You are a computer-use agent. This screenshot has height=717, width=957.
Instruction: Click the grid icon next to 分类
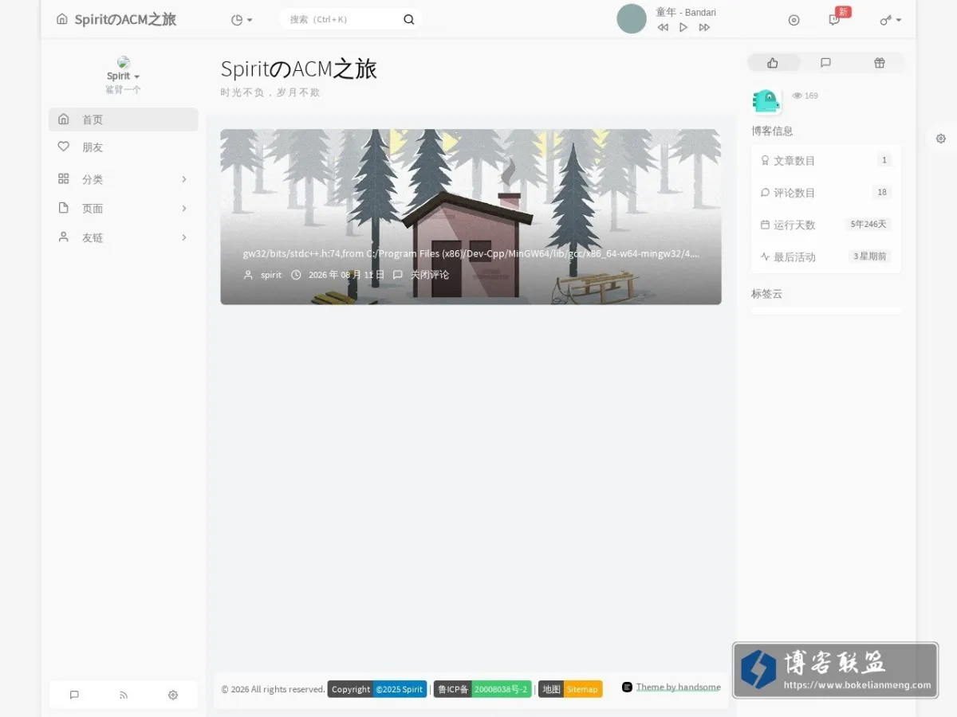pos(64,178)
